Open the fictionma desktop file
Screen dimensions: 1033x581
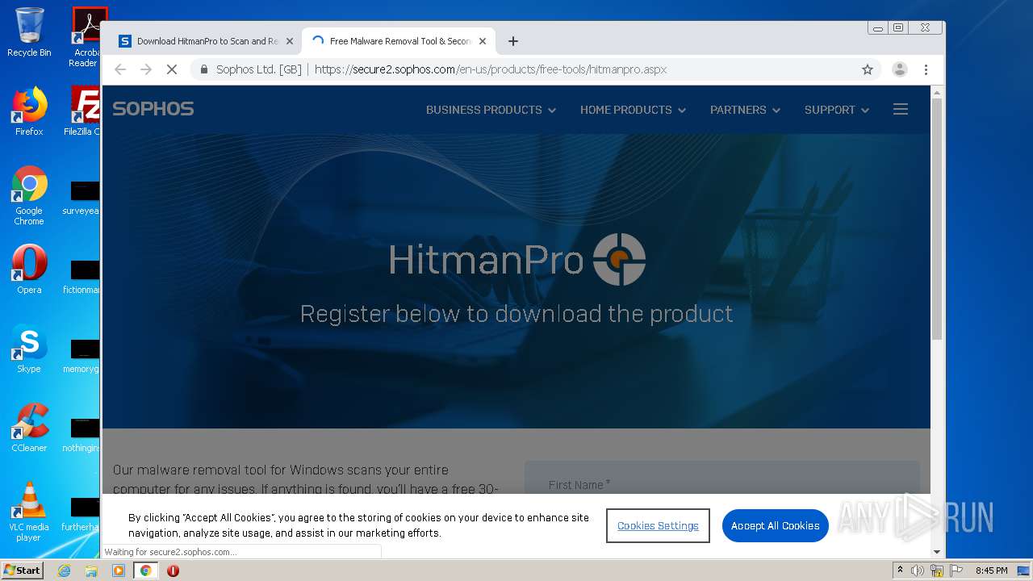(x=82, y=276)
